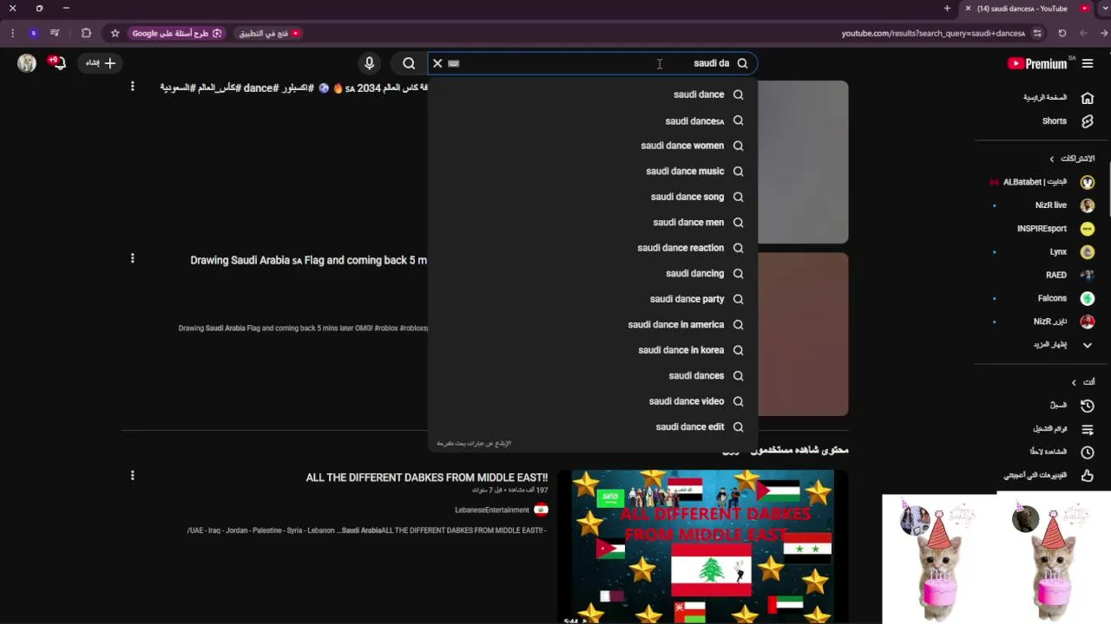Bookmark this page with star icon
This screenshot has height=624, width=1111.
[x=115, y=33]
